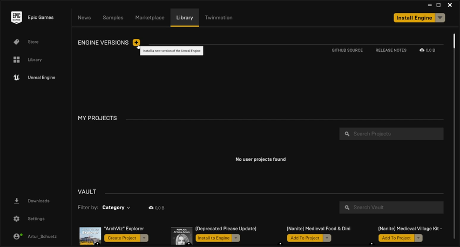Image resolution: width=460 pixels, height=247 pixels.
Task: Click Create Project for ArchViz Explorer
Action: click(122, 238)
